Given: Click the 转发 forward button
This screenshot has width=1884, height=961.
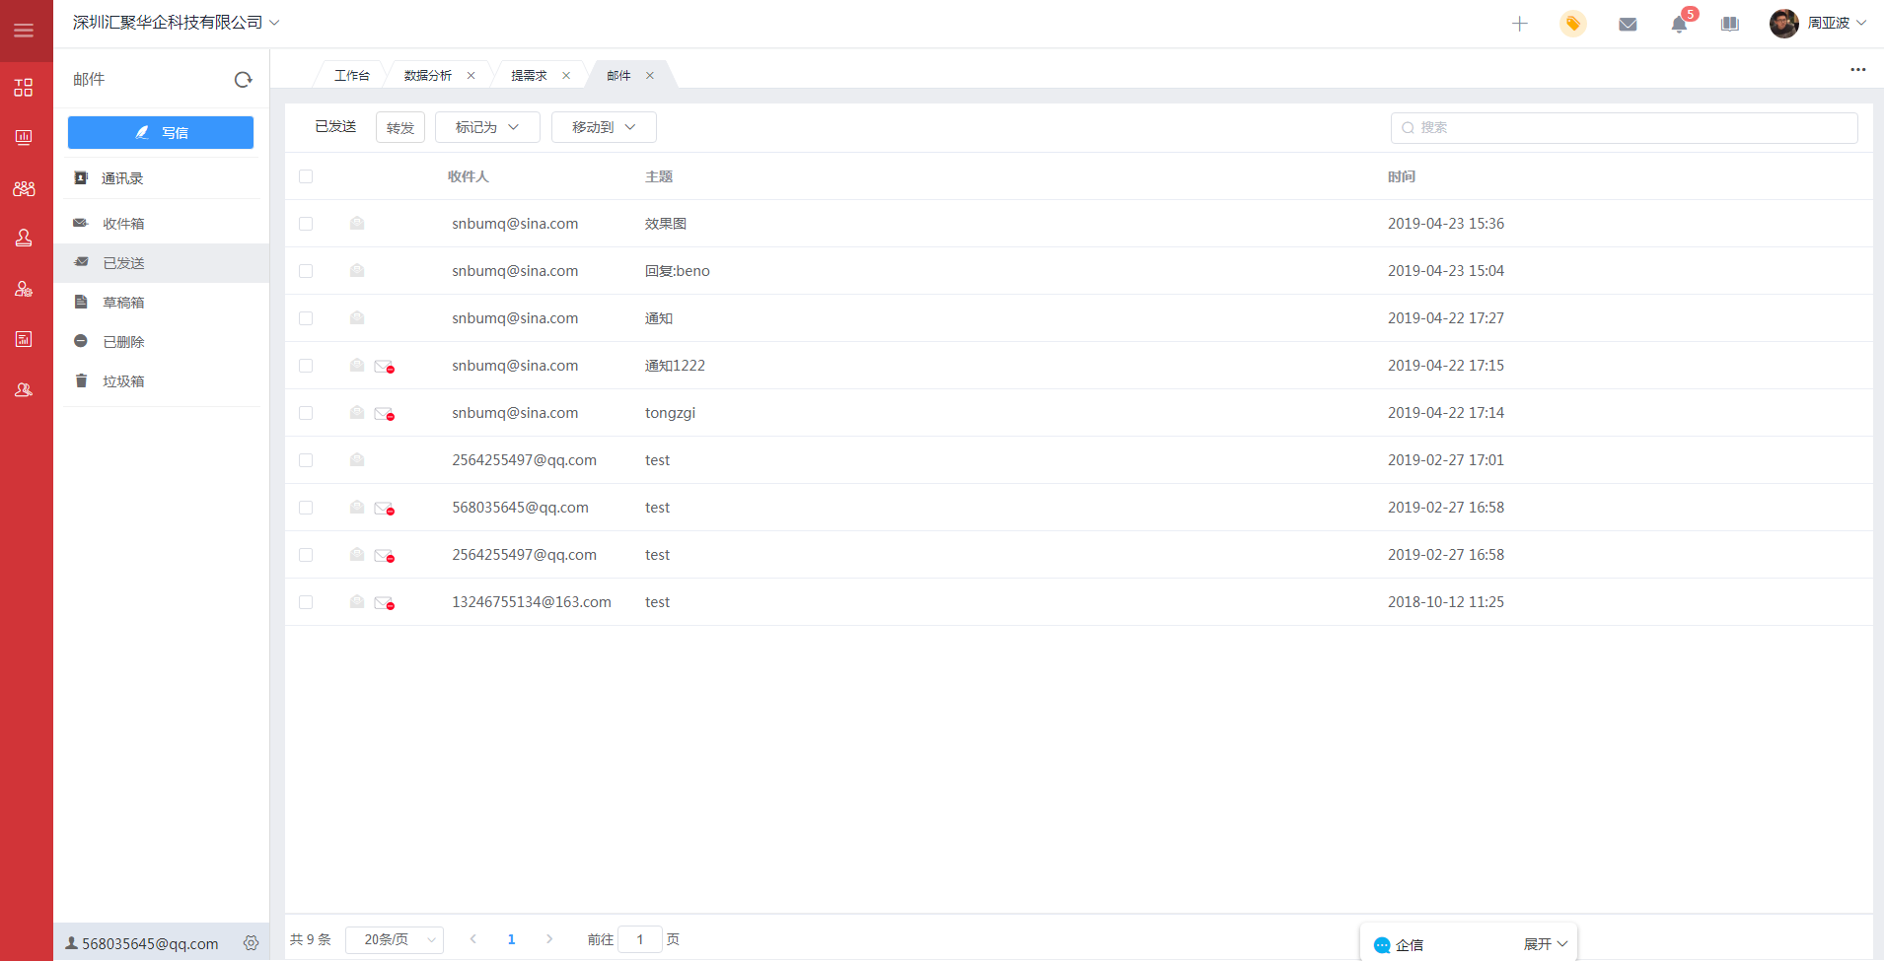Looking at the screenshot, I should tap(400, 127).
